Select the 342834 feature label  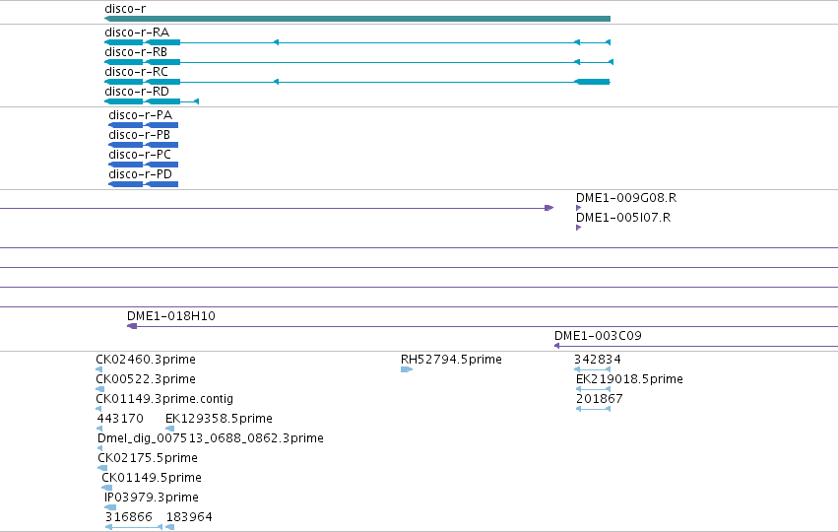click(x=598, y=360)
